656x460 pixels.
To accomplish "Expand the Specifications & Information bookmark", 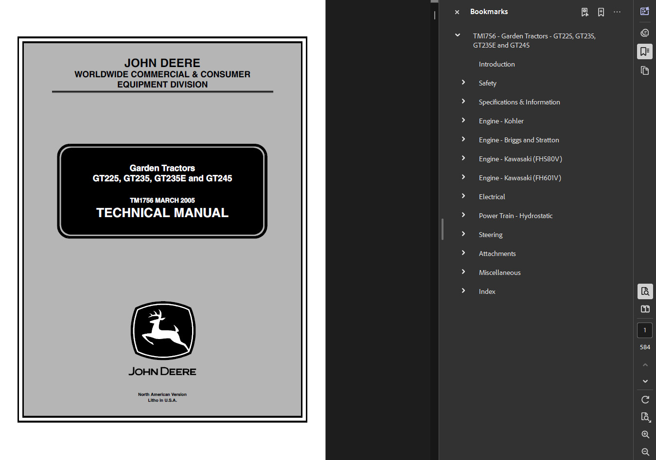I will coord(463,102).
